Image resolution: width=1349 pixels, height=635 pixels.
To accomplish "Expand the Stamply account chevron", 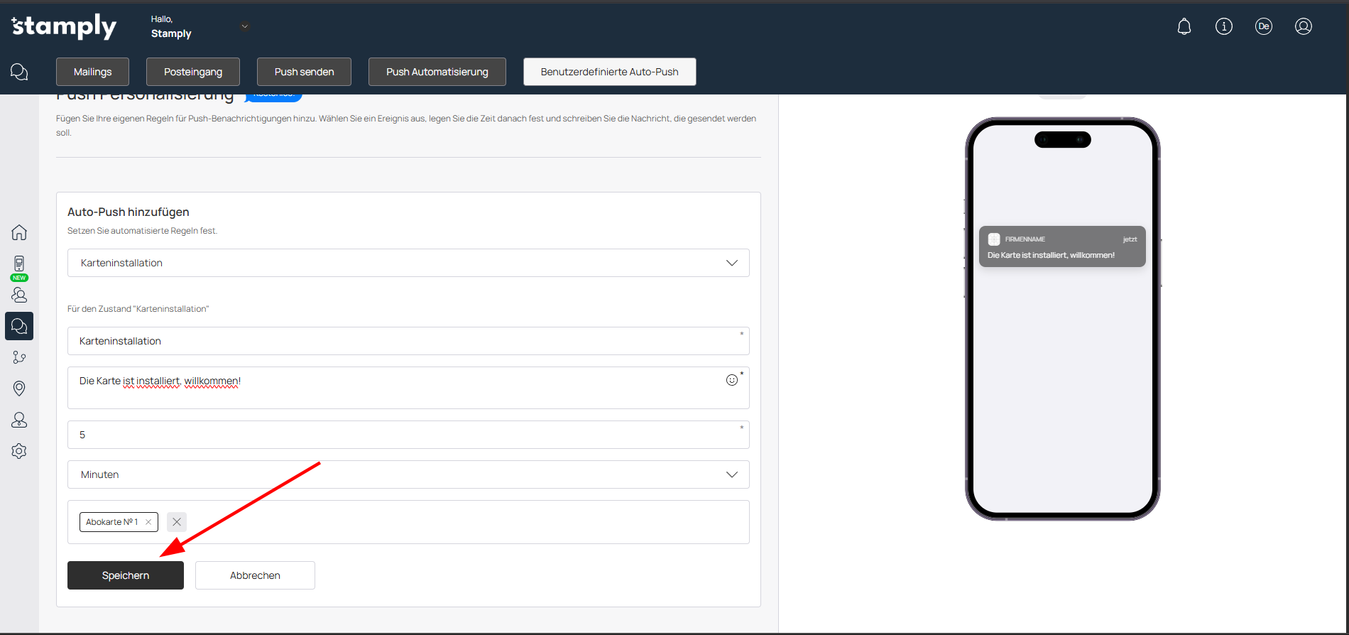I will click(245, 27).
